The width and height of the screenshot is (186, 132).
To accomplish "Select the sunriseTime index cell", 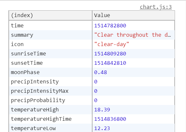I will [x=50, y=53].
